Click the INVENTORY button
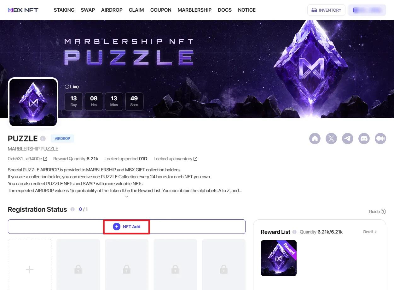394x290 pixels. tap(326, 10)
